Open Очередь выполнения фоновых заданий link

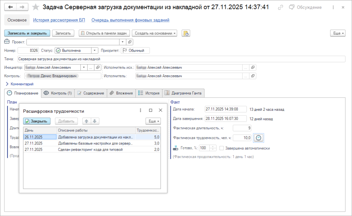[x=130, y=20]
